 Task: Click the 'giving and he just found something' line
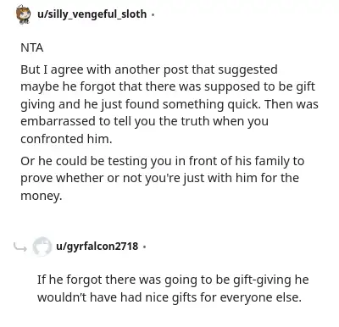(169, 104)
